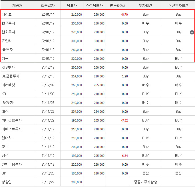
Task: Click the 최종일자 column header
Action: click(48, 5)
